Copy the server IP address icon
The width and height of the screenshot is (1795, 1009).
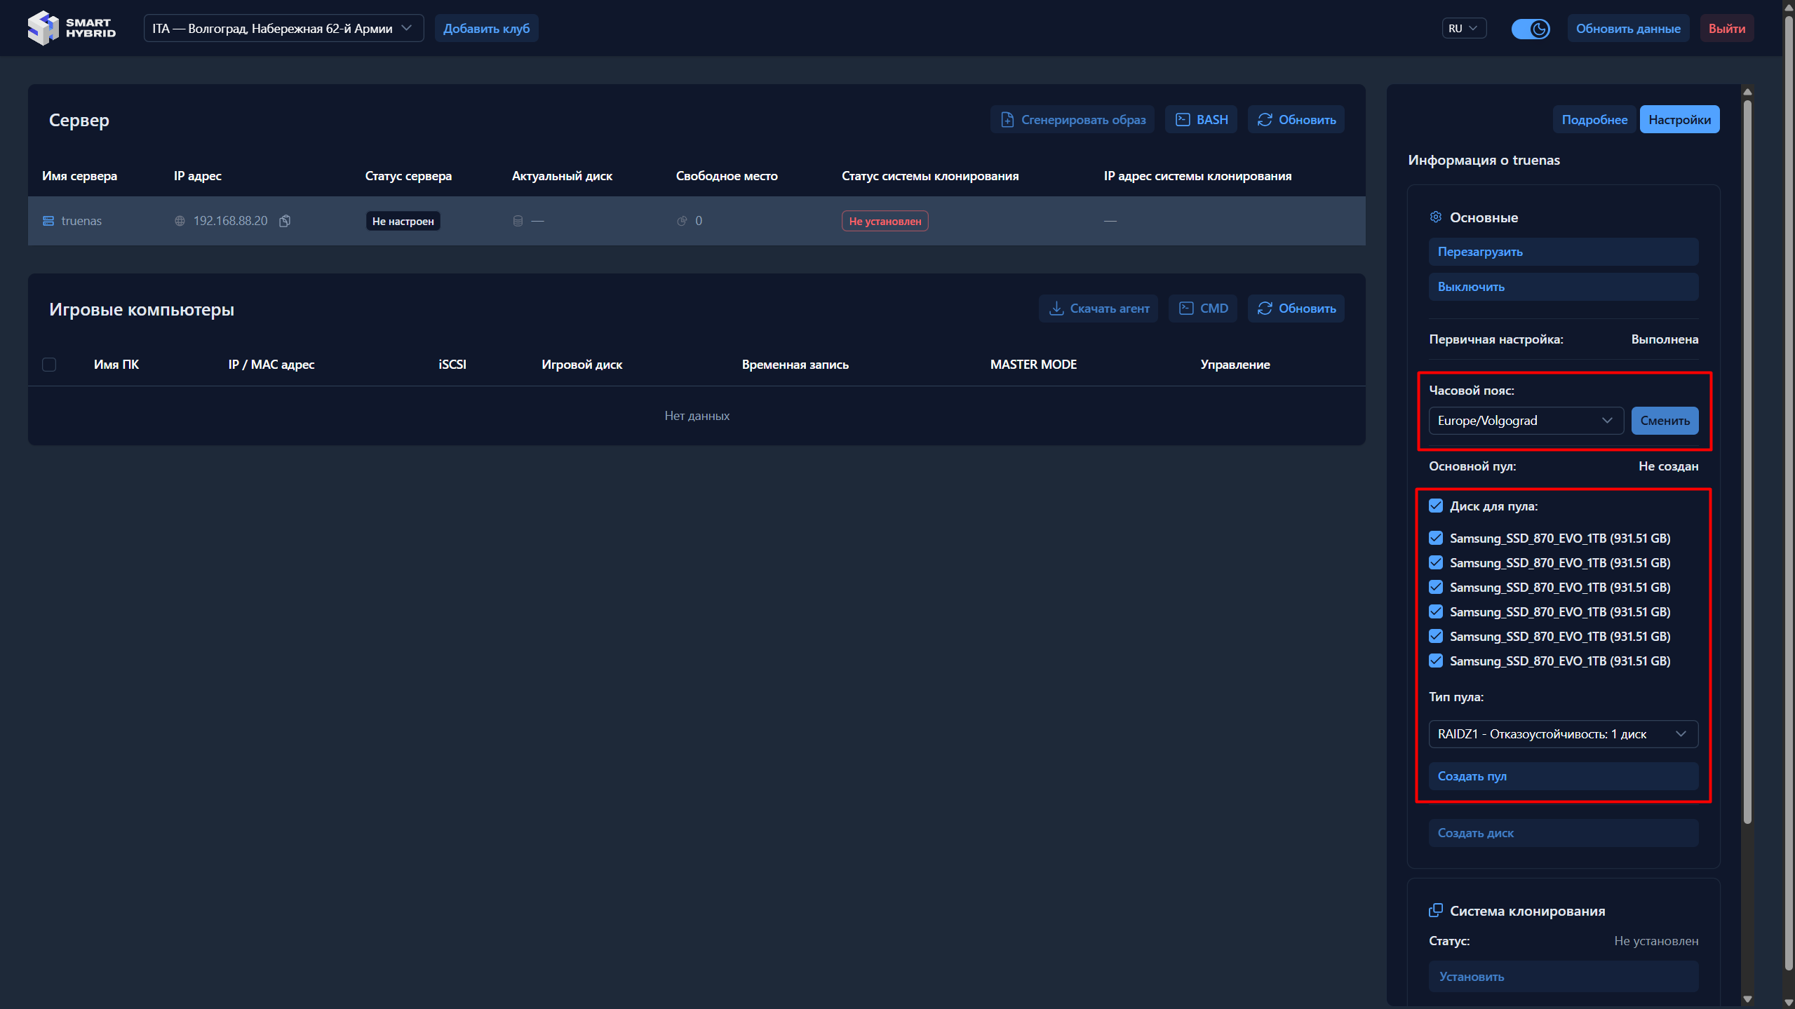pos(285,221)
